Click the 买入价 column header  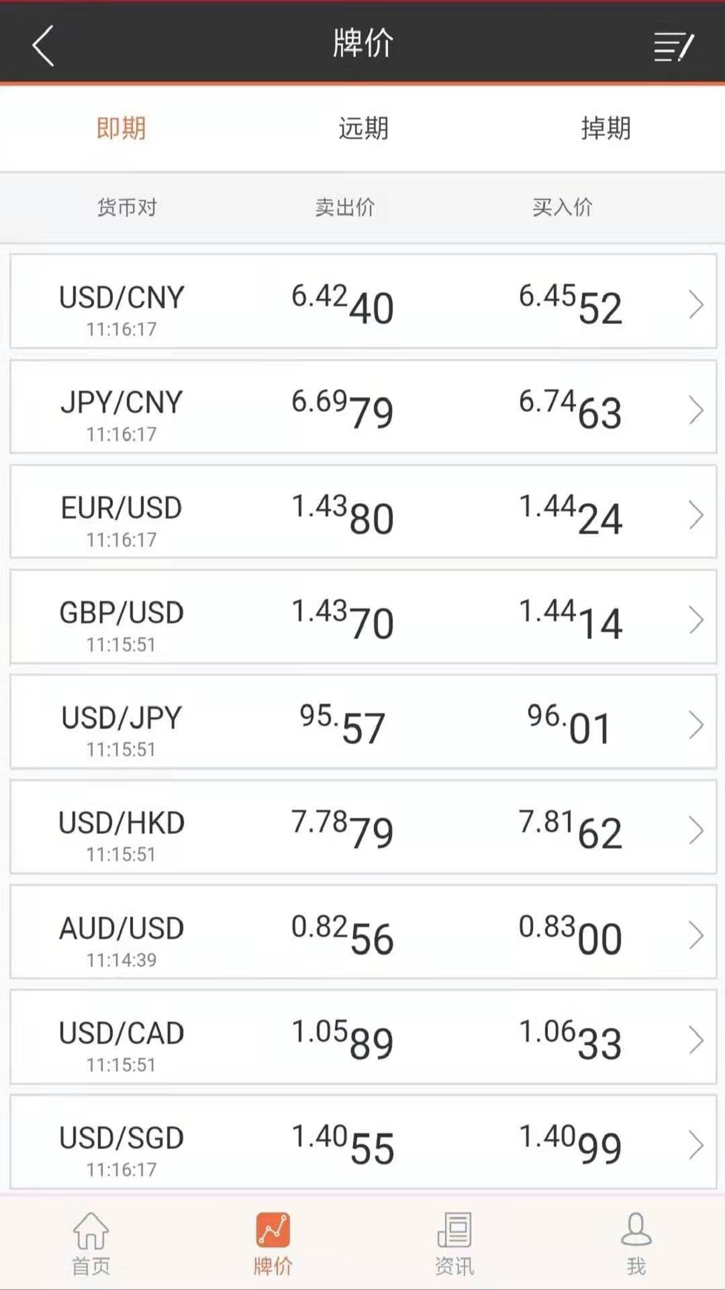pyautogui.click(x=562, y=207)
